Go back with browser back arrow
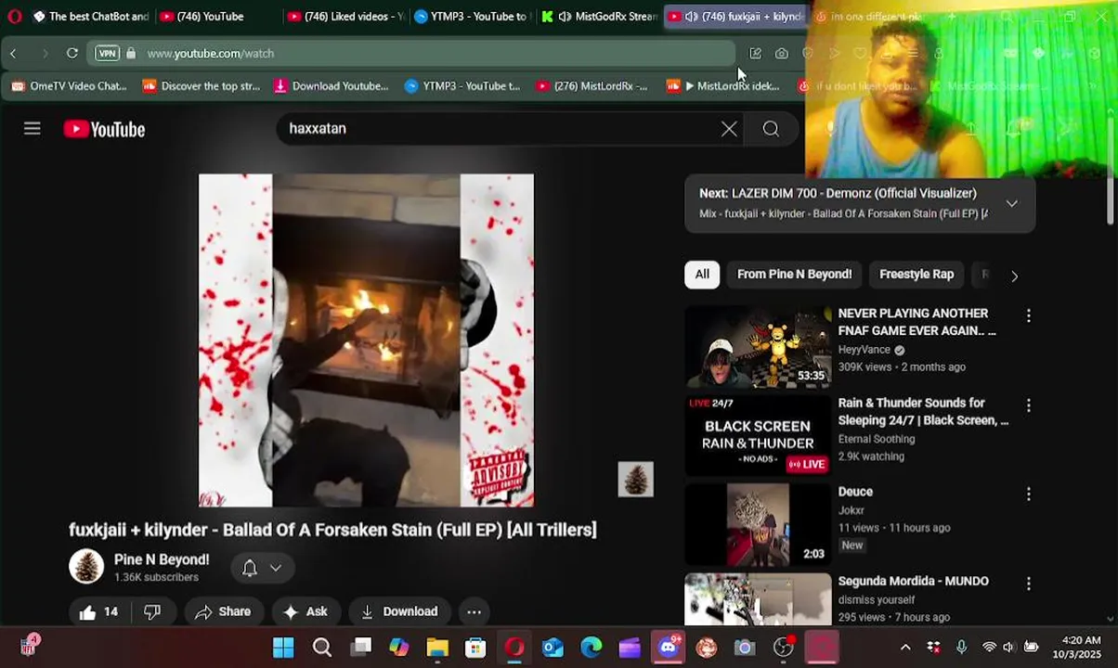 [13, 54]
